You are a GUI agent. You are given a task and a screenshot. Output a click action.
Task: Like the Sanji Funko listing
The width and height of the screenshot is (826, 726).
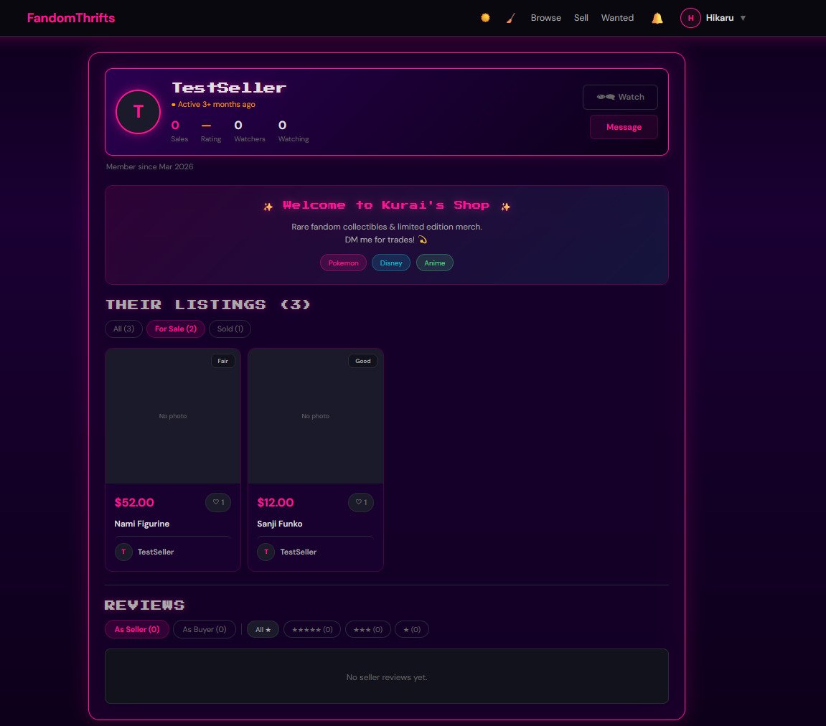click(x=361, y=502)
